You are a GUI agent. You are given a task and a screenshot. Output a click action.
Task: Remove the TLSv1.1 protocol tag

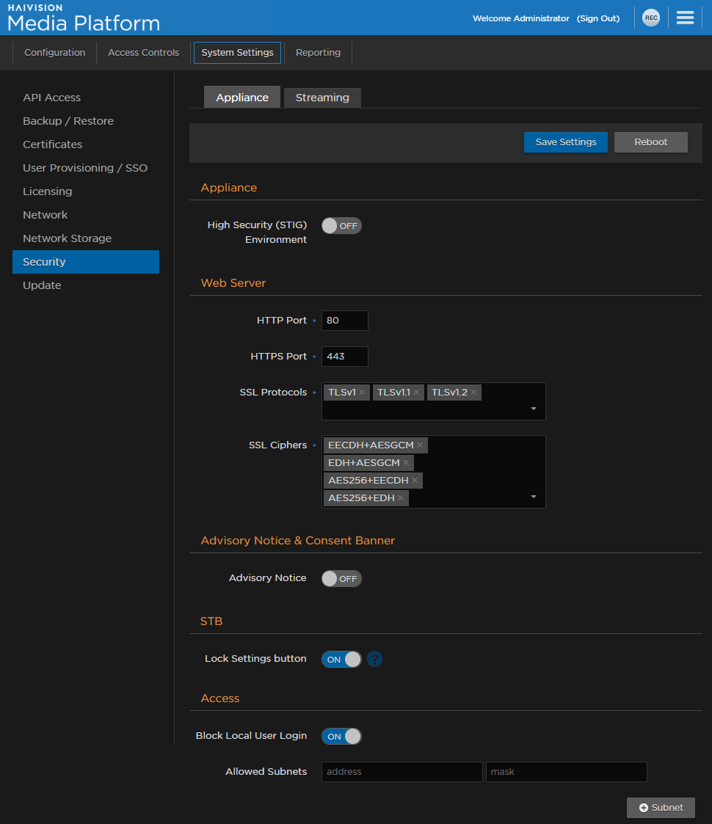coord(416,392)
